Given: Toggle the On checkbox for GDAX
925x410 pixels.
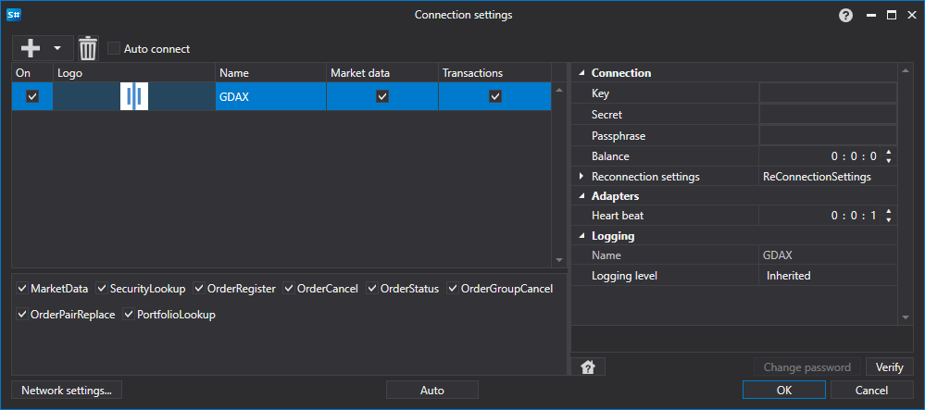Looking at the screenshot, I should [32, 96].
